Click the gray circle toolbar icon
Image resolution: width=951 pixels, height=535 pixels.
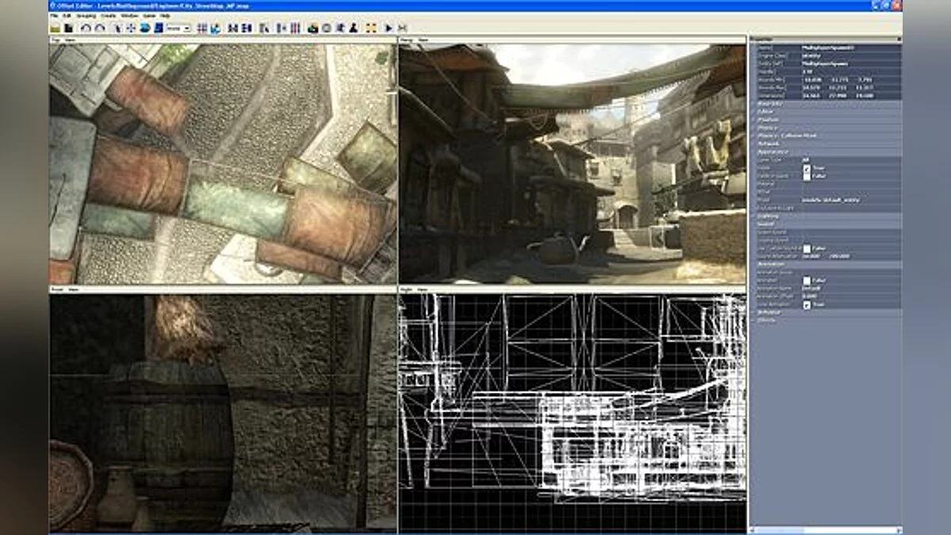click(x=326, y=28)
